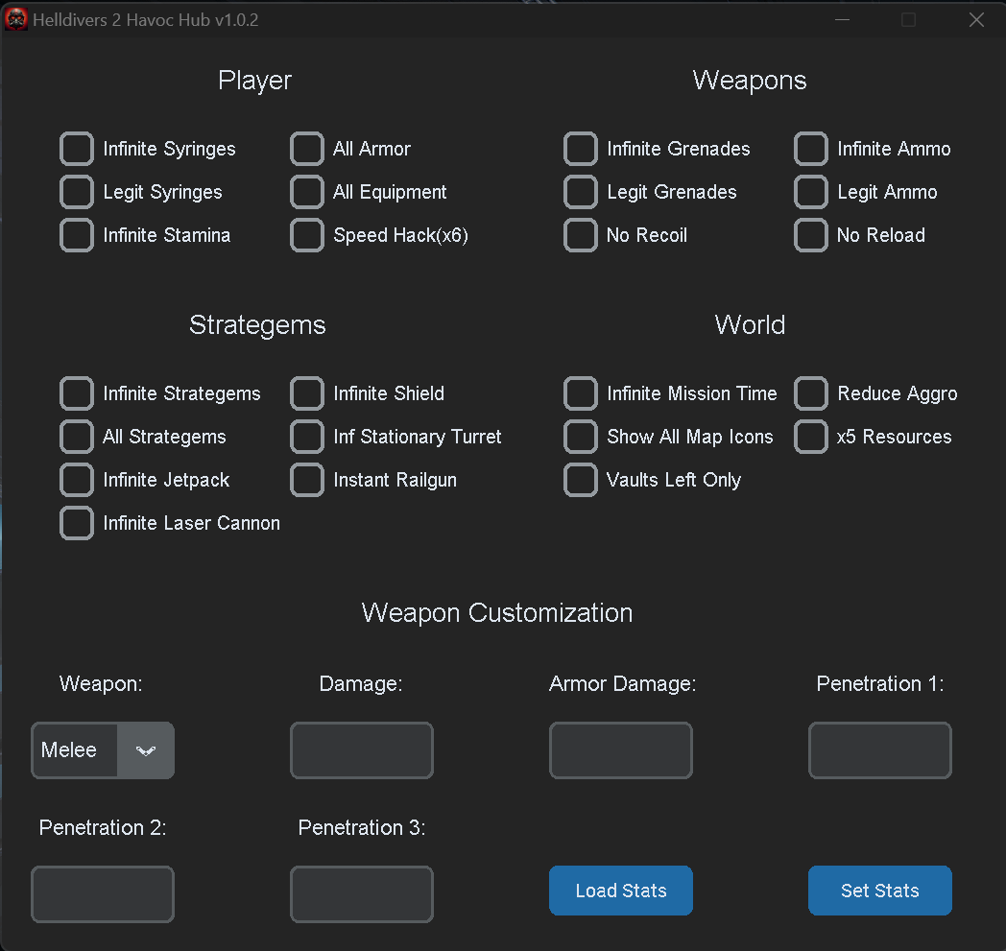The width and height of the screenshot is (1006, 951).
Task: Toggle Legit Syringes option
Action: coord(77,192)
